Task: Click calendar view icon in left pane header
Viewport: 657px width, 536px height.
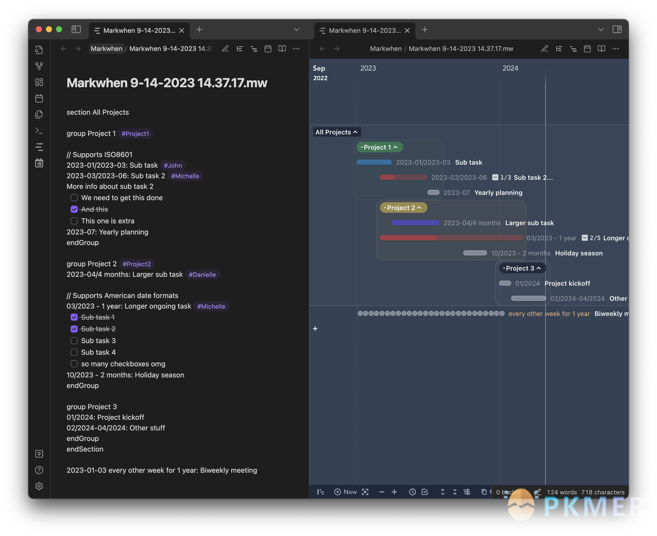Action: tap(268, 48)
